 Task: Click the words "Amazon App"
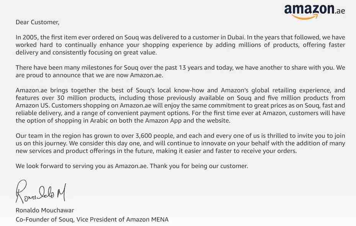[x=163, y=121]
